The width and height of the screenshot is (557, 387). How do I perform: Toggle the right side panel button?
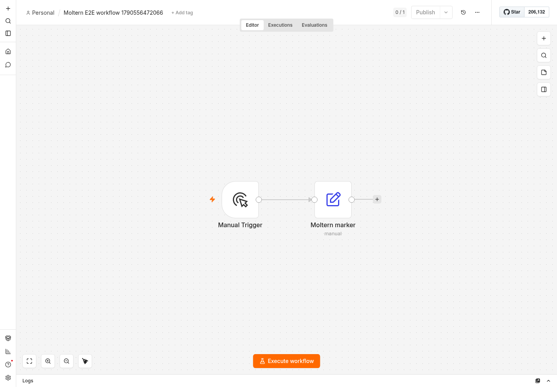point(544,89)
